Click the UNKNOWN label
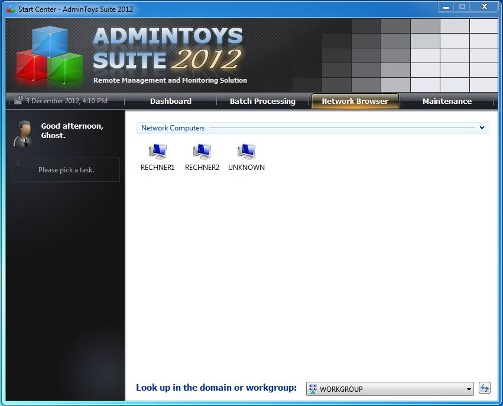 point(246,167)
